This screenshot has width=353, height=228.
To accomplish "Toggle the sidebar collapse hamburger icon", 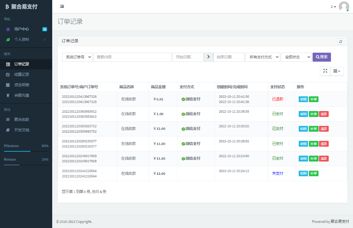I will click(62, 7).
